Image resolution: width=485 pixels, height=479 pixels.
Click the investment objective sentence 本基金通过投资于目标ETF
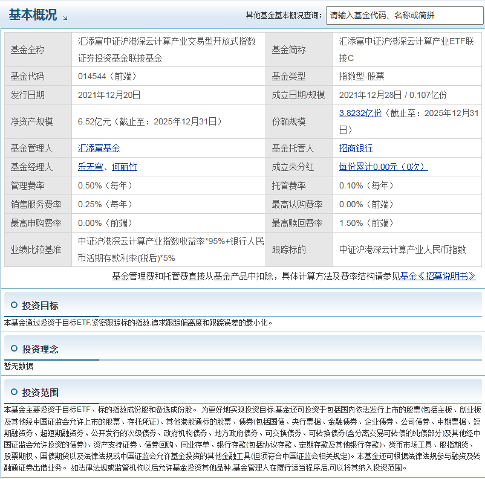[138, 323]
